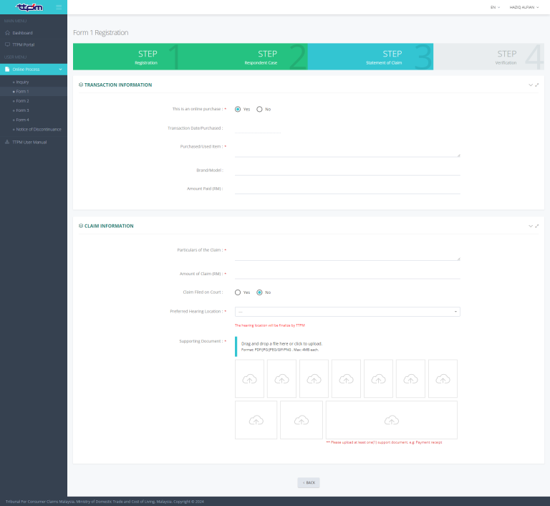The width and height of the screenshot is (550, 506).
Task: Open Notice of Discontinuance in sidebar
Action: [x=39, y=129]
